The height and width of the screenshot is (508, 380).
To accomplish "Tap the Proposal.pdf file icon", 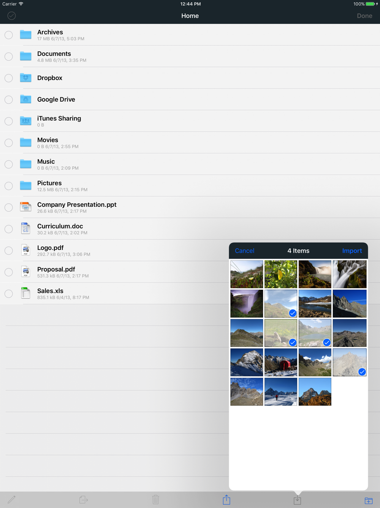I will 25,272.
